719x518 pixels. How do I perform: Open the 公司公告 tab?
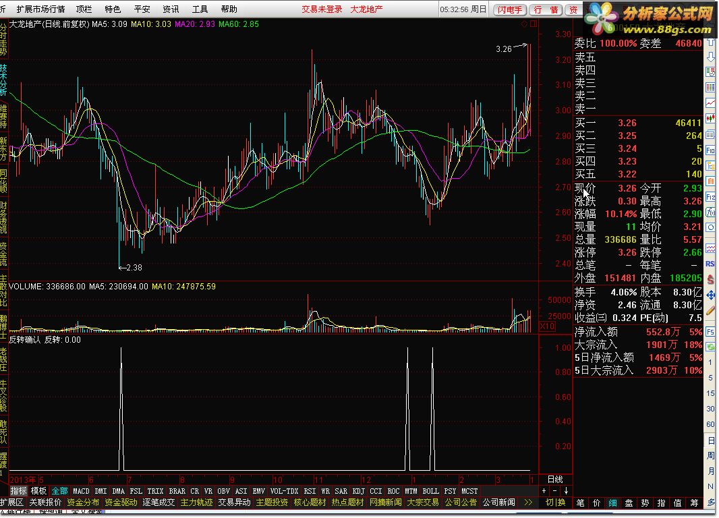click(461, 502)
